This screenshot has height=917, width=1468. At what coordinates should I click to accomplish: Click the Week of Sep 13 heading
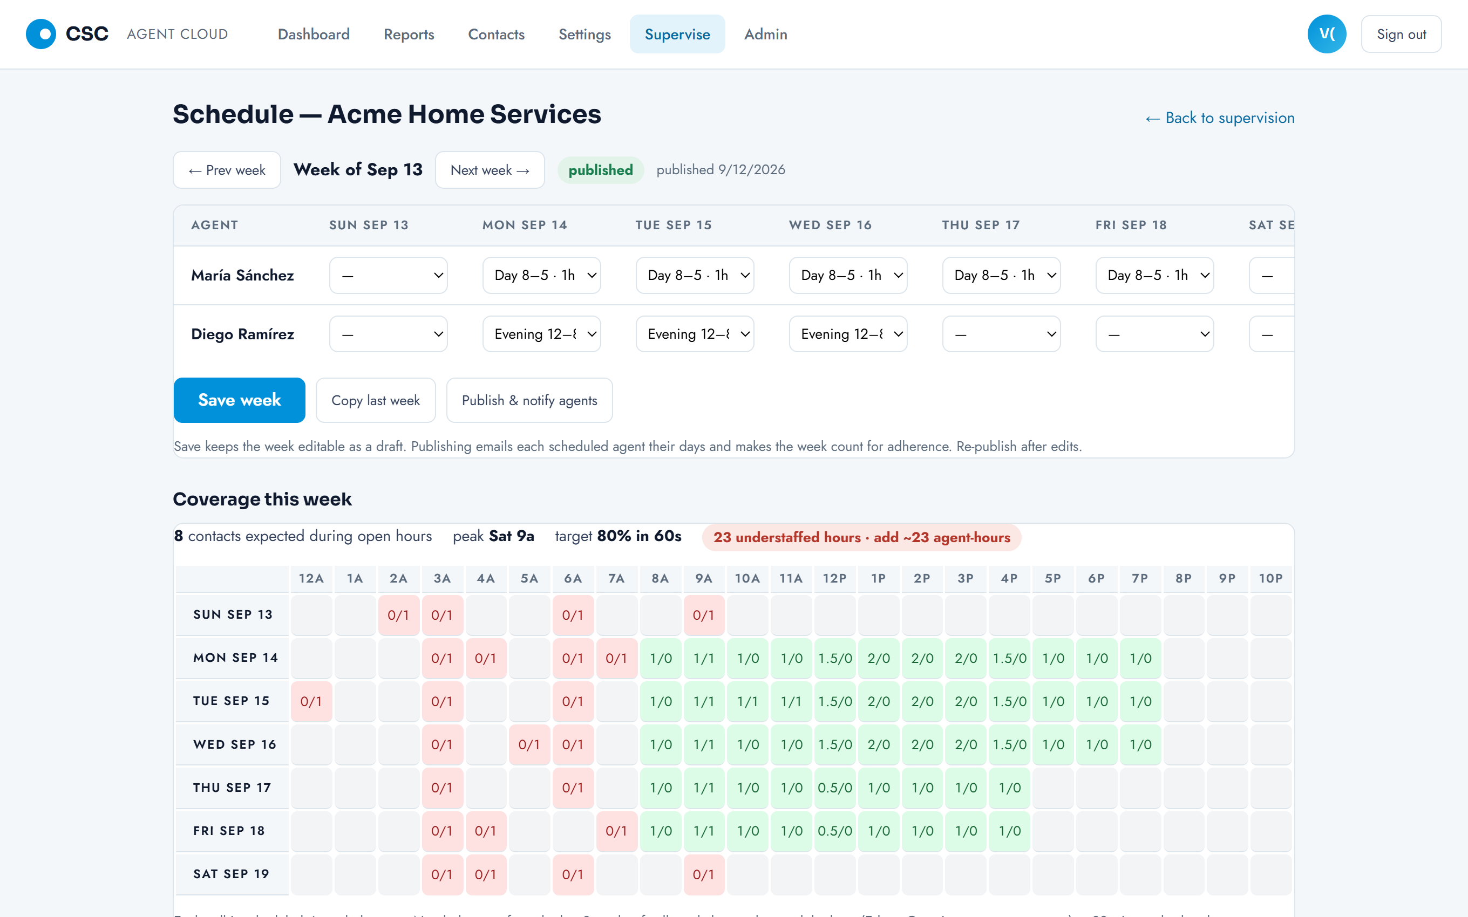tap(358, 170)
